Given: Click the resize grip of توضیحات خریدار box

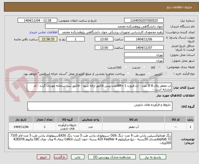Looking at the screenshot, I should point(9,147).
